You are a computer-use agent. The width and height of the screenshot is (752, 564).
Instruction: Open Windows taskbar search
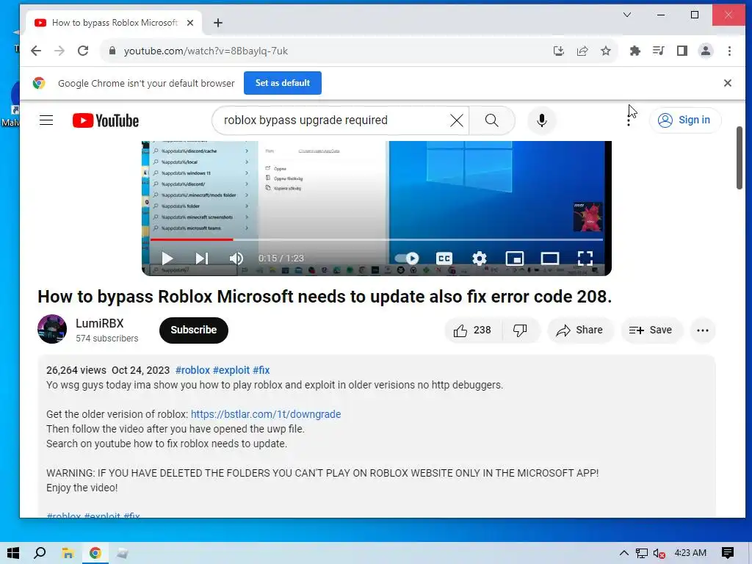(x=40, y=553)
